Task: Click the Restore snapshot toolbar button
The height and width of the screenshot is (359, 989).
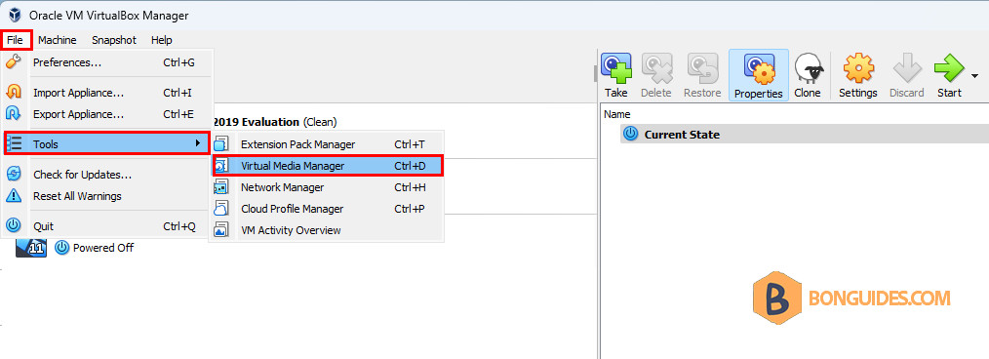Action: (x=702, y=76)
